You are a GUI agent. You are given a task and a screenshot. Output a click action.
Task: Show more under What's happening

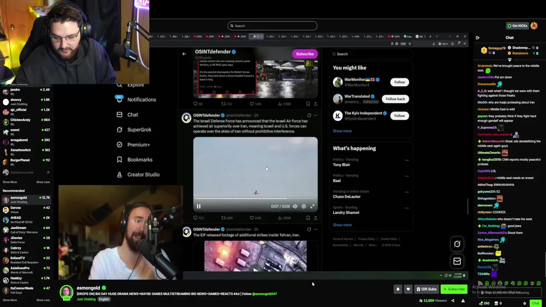342,225
